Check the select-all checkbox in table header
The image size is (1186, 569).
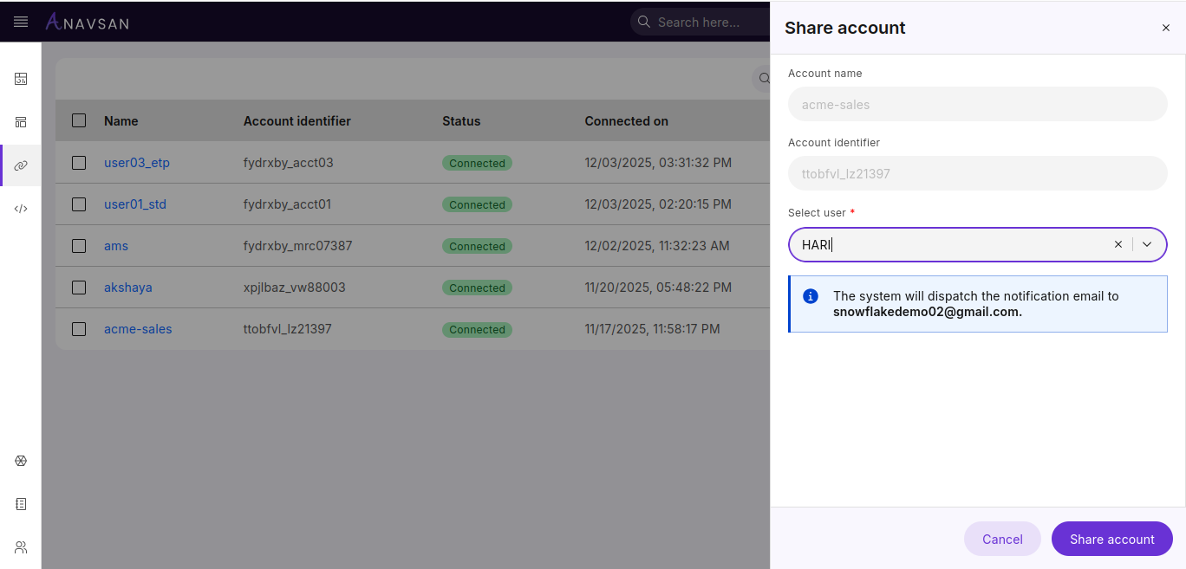click(x=79, y=121)
